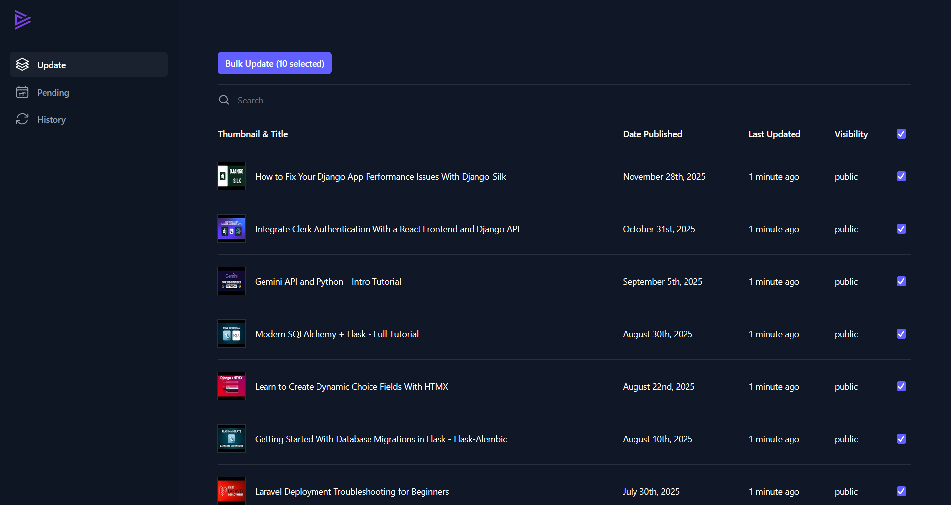Open "Learn to Create Dynamic Choice Fields With HTMX"
This screenshot has height=505, width=951.
(x=351, y=386)
